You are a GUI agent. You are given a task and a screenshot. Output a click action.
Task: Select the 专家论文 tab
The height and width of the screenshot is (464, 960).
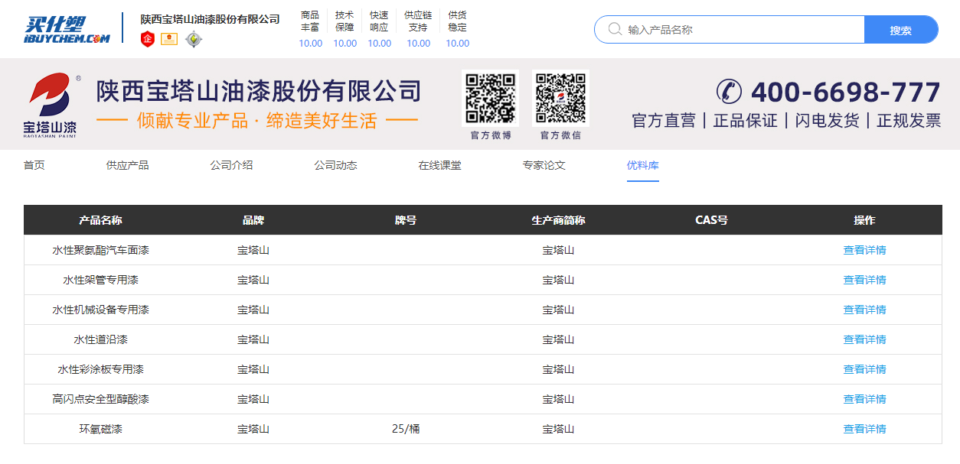coord(544,165)
